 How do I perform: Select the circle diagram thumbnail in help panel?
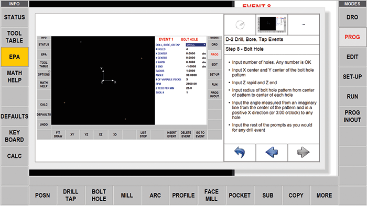(240, 25)
